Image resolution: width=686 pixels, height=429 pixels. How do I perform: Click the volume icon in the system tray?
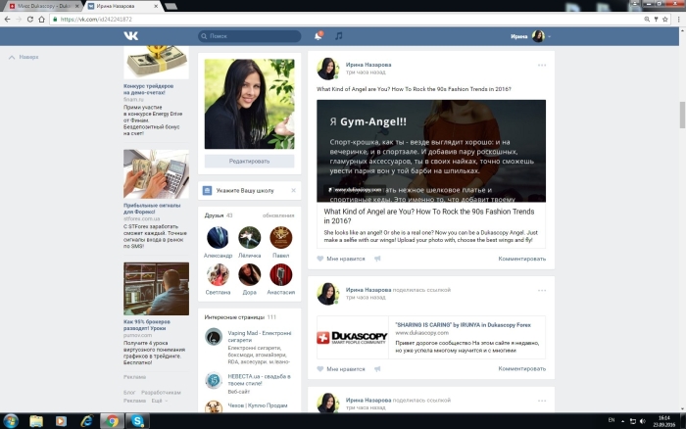pos(643,421)
